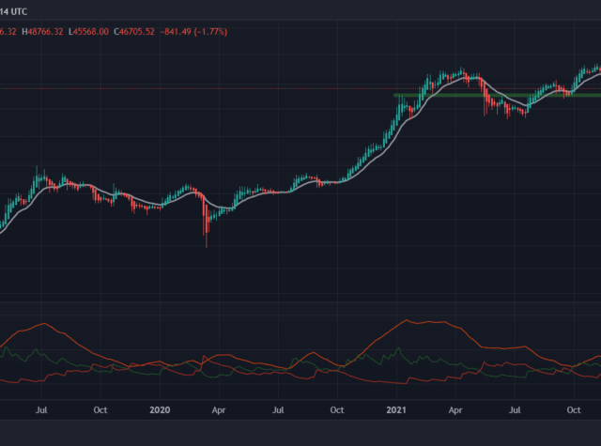Select the Apr label right after 2020
Viewport: 601px width, 446px height.
point(218,410)
